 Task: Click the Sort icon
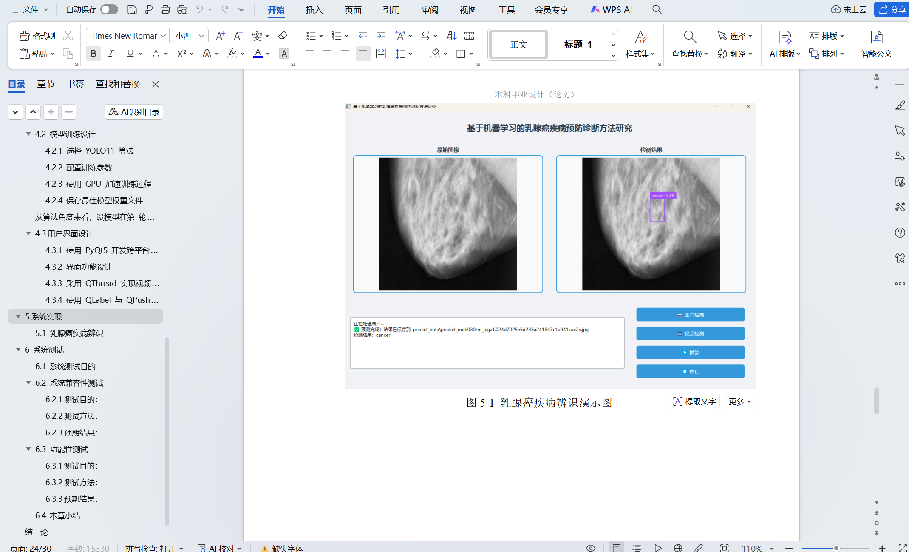[x=451, y=36]
